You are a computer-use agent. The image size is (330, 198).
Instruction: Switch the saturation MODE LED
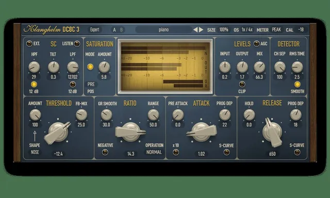pos(90,67)
